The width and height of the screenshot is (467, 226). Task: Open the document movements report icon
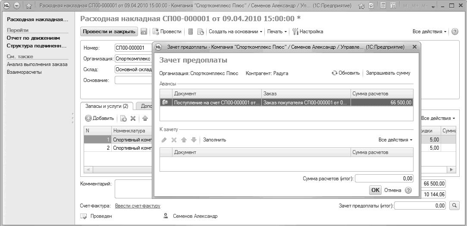[x=191, y=31]
